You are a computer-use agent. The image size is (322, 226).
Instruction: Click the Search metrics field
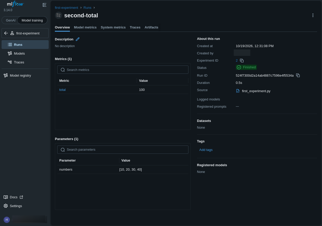123,70
